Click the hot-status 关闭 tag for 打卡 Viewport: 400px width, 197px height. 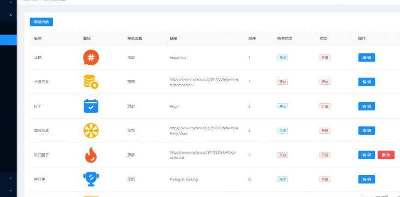click(x=282, y=106)
